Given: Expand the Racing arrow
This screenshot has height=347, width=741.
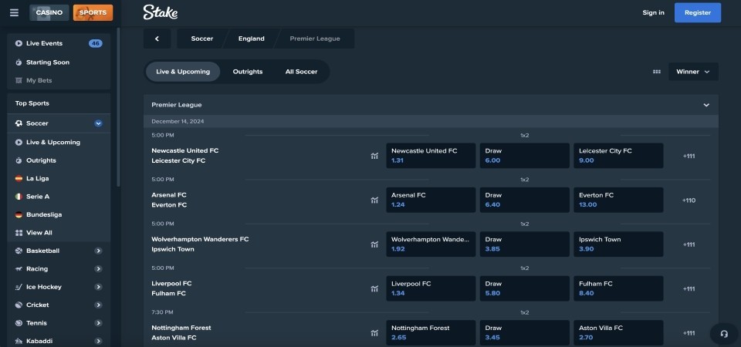Looking at the screenshot, I should tap(98, 268).
